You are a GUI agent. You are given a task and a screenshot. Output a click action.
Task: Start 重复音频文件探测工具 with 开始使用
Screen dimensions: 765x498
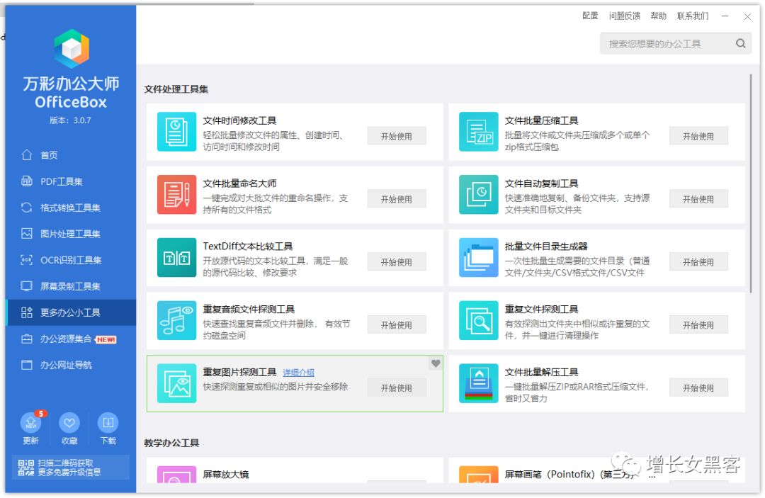coord(397,325)
